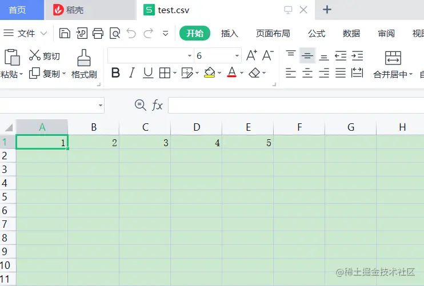The width and height of the screenshot is (424, 286).
Task: Expand the fill color dropdown arrow
Action: point(219,73)
